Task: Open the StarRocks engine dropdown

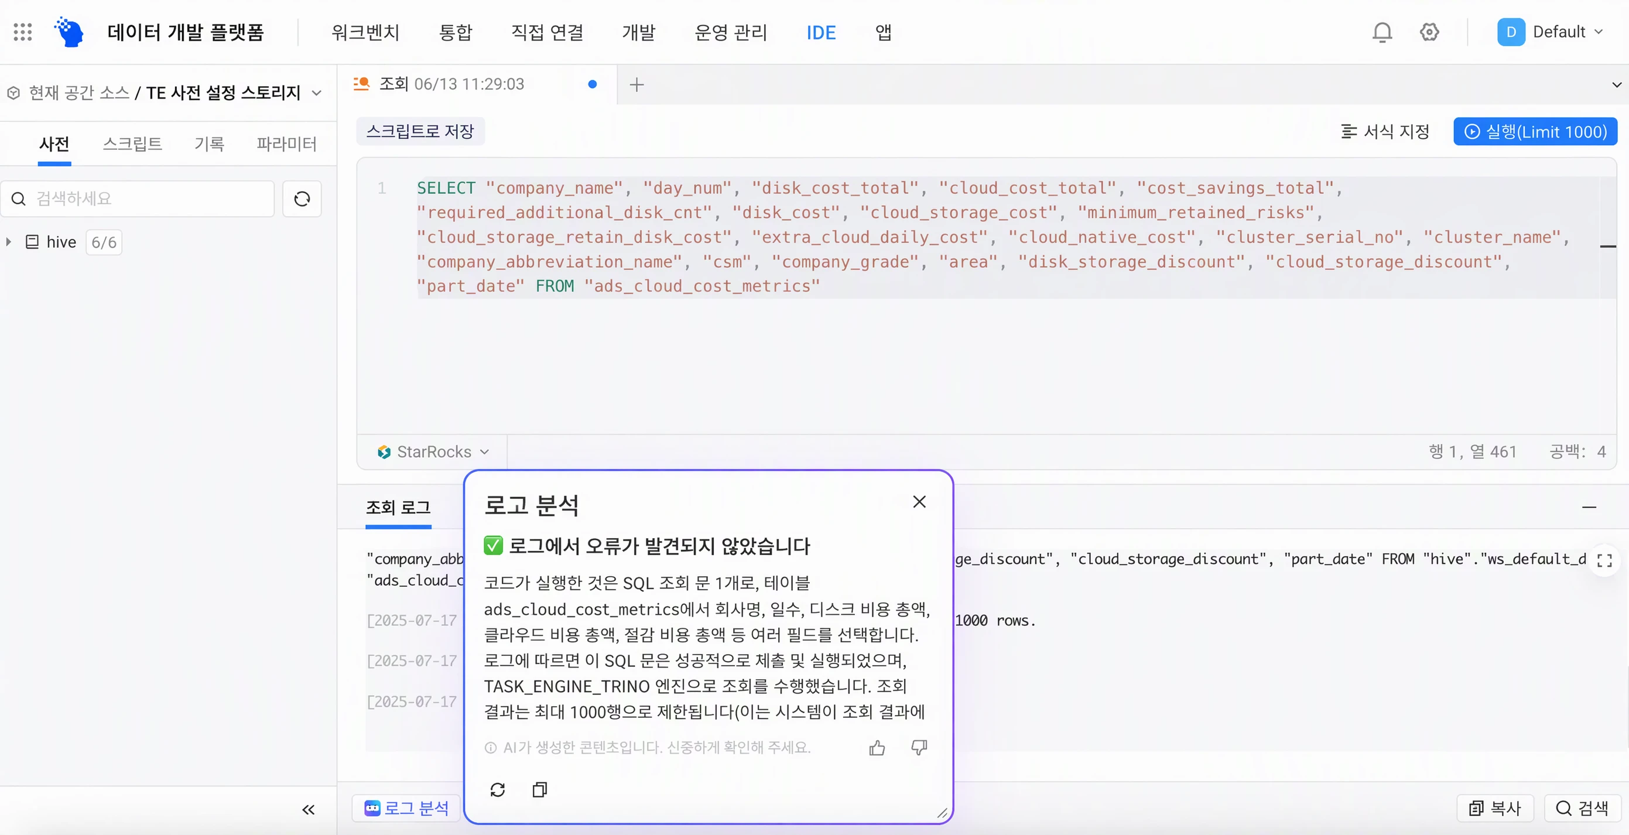Action: click(433, 451)
